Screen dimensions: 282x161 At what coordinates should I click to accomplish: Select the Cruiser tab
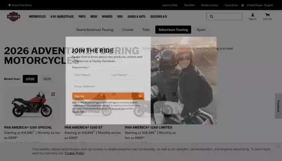128,29
